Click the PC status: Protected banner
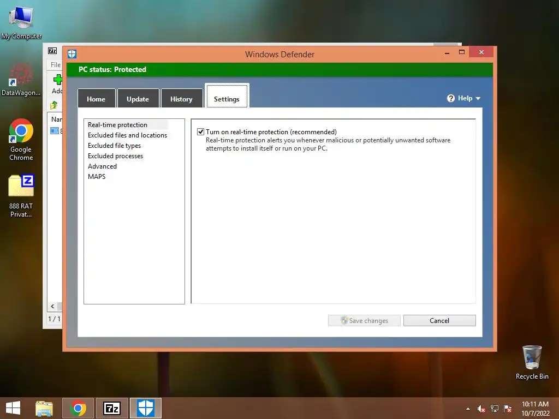The image size is (559, 419). coord(279,69)
